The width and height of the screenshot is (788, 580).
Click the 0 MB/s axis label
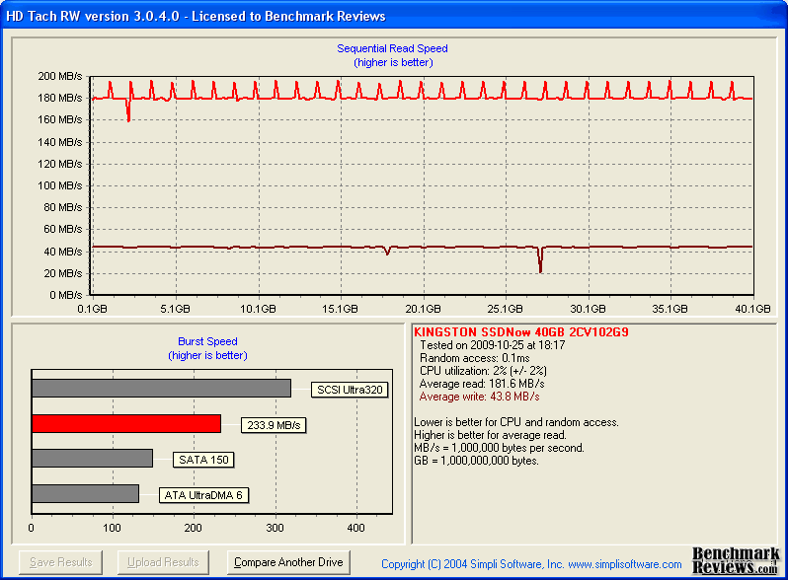(x=66, y=295)
